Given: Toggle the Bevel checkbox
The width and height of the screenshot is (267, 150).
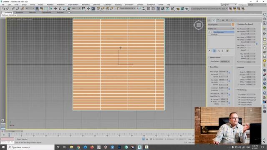Looking at the screenshot, I should [212, 102].
